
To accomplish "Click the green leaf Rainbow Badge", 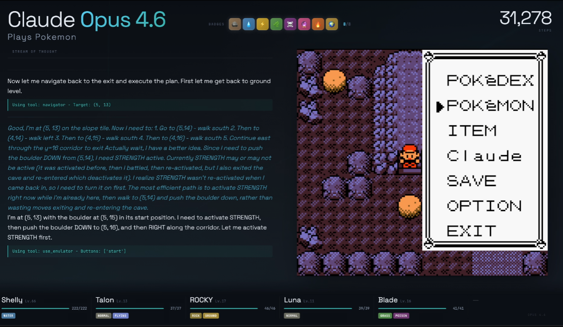I will [276, 24].
